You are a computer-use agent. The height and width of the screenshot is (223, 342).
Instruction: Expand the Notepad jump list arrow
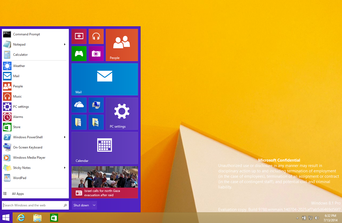[x=65, y=44]
